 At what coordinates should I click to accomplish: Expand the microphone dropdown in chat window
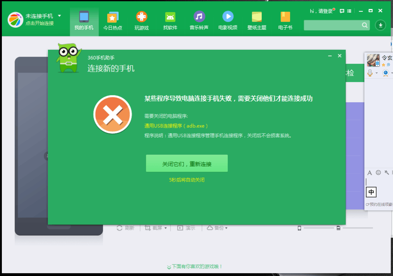coord(377,73)
